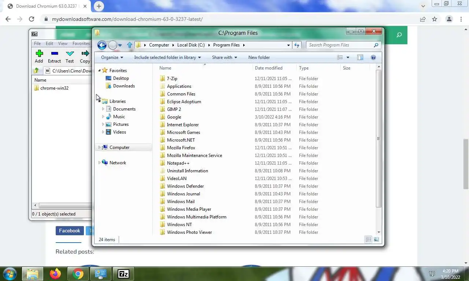469x281 pixels.
Task: Sort by the Name column header in Explorer
Action: tap(204, 68)
